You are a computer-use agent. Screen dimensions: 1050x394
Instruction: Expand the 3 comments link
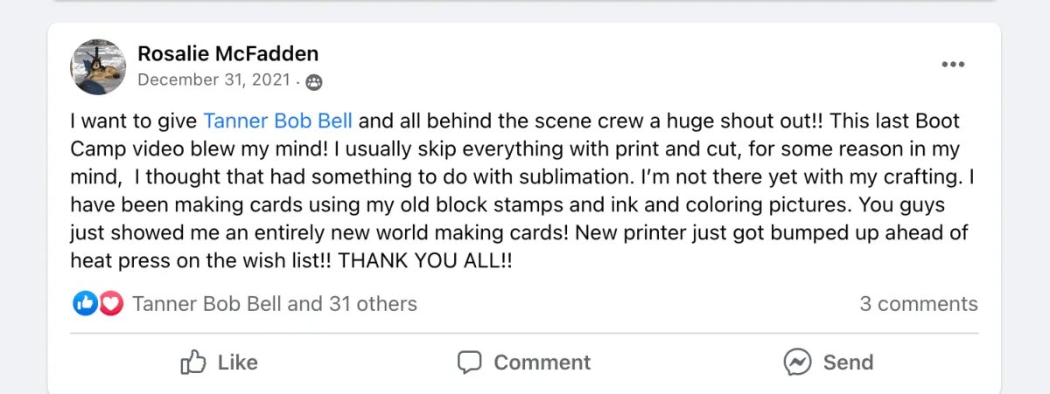tap(918, 304)
